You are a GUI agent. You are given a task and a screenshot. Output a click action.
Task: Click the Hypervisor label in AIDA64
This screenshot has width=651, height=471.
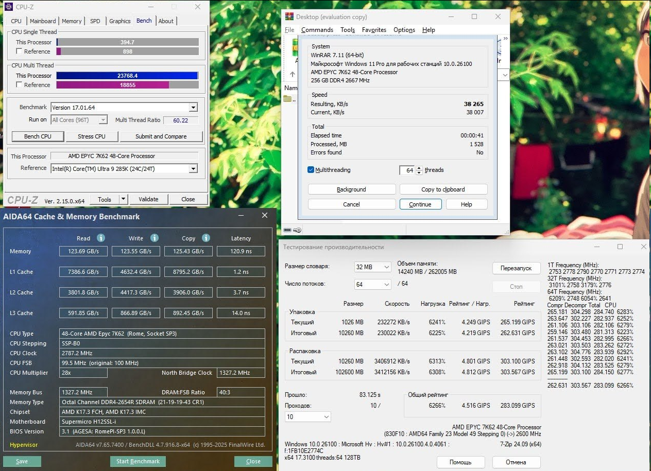click(x=24, y=445)
